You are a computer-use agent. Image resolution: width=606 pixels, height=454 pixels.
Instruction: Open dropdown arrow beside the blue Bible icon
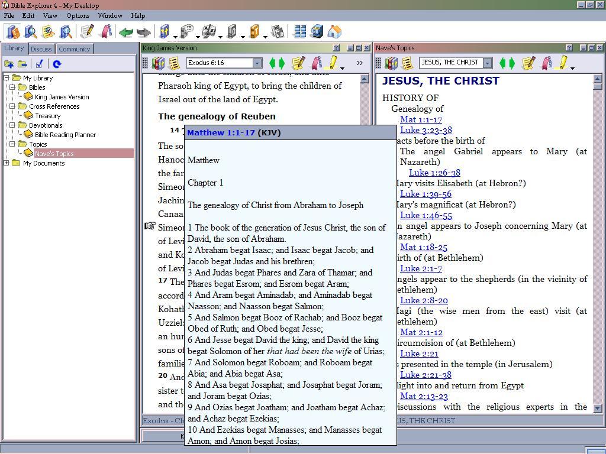coord(175,37)
